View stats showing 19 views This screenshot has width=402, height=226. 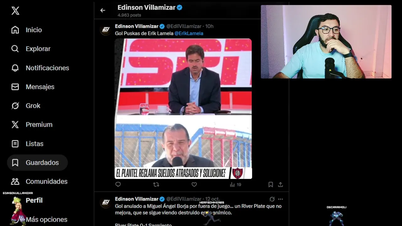click(x=235, y=185)
